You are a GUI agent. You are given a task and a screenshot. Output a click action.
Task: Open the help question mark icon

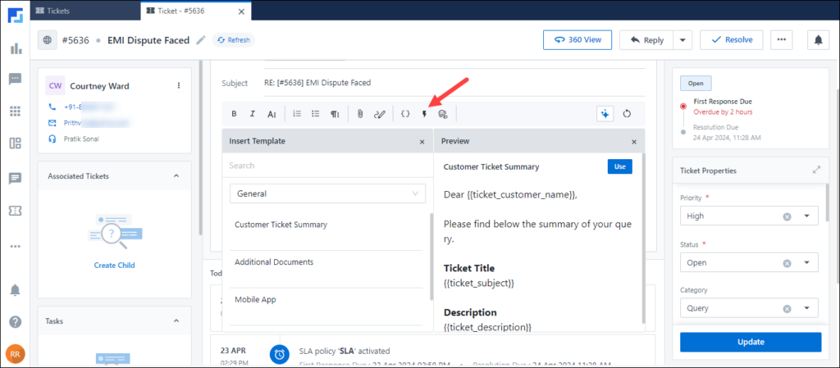point(16,322)
